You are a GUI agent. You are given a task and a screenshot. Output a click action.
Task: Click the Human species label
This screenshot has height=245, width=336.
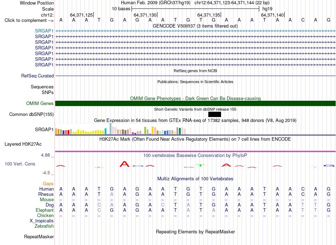[x=46, y=189]
